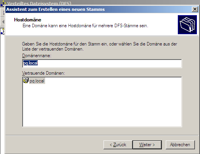Click the Hostdomäne heading
Viewport: 200px width, 154px height.
click(28, 20)
